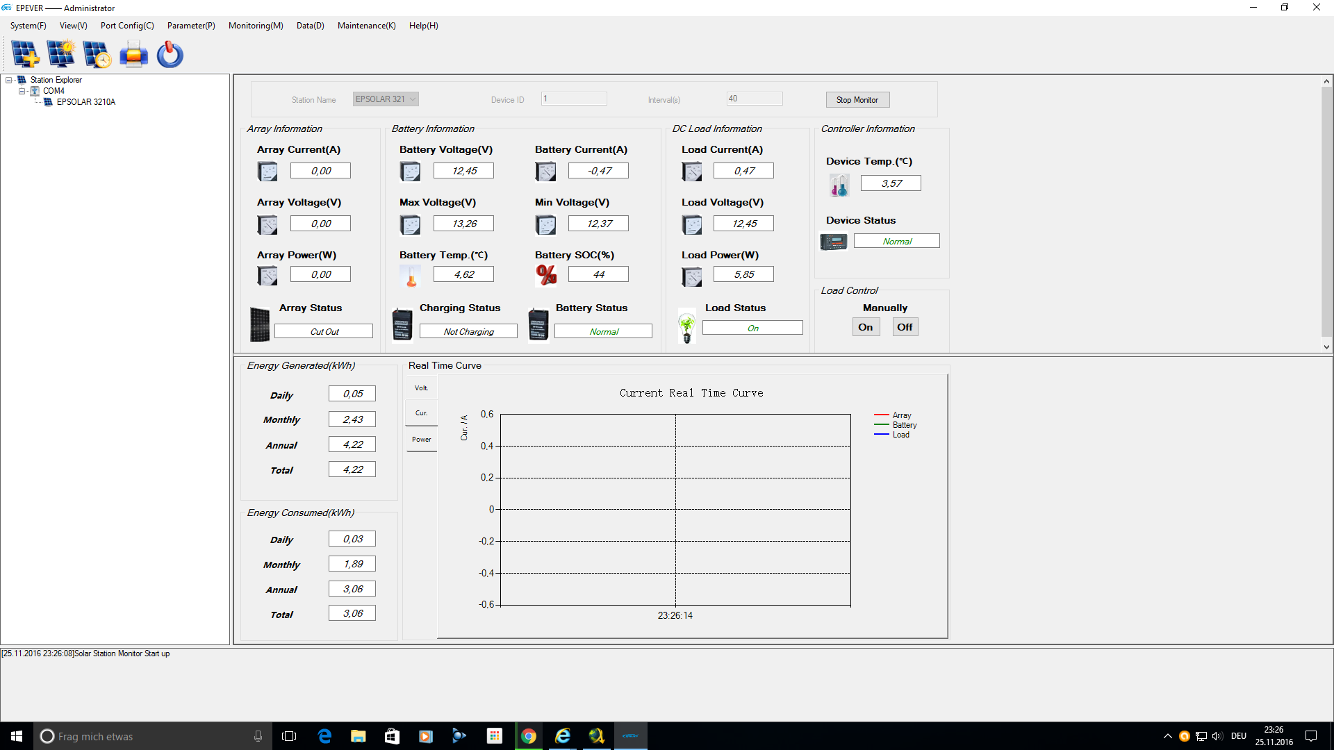Screen dimensions: 1334x750
Task: Click the Load Status light bulb icon
Action: tap(686, 326)
